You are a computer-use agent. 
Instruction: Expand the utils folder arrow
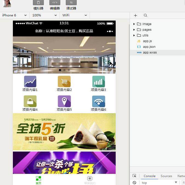coord(134,35)
